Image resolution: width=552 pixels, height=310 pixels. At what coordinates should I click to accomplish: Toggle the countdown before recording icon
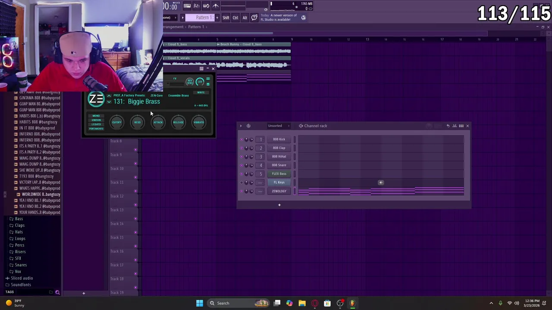[197, 6]
